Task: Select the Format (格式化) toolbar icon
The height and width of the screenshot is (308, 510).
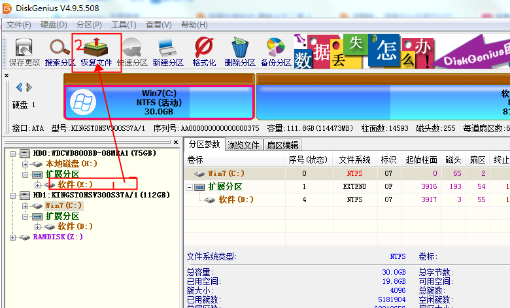Action: point(204,52)
